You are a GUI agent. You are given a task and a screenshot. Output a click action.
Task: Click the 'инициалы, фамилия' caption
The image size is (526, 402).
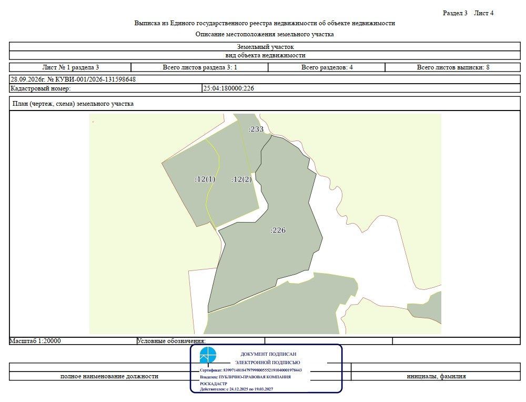tap(436, 376)
